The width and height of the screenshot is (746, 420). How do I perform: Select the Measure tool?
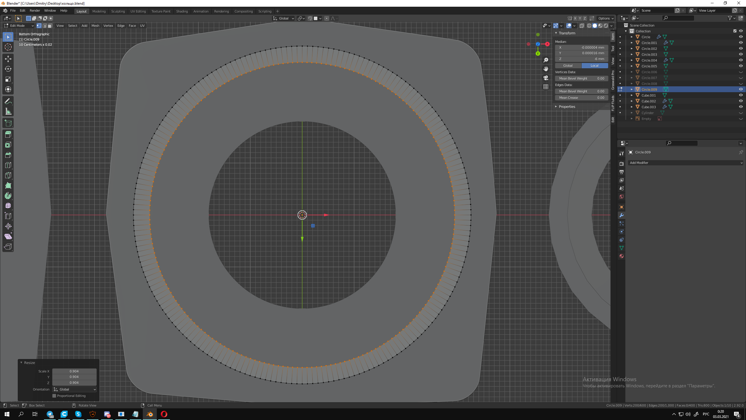pyautogui.click(x=8, y=112)
